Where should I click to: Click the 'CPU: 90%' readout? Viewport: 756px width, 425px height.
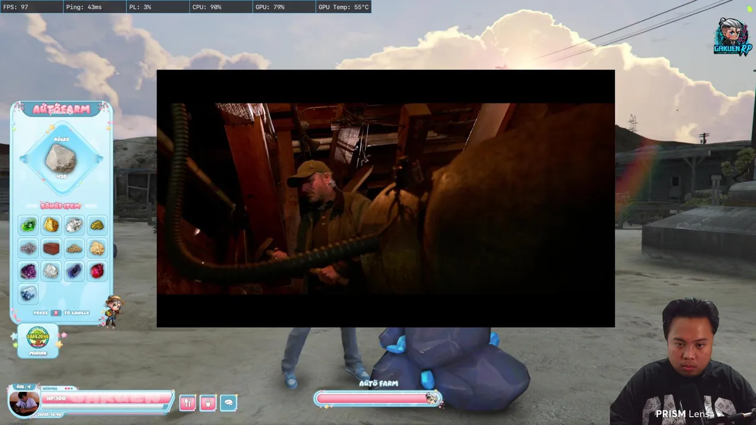click(x=207, y=7)
